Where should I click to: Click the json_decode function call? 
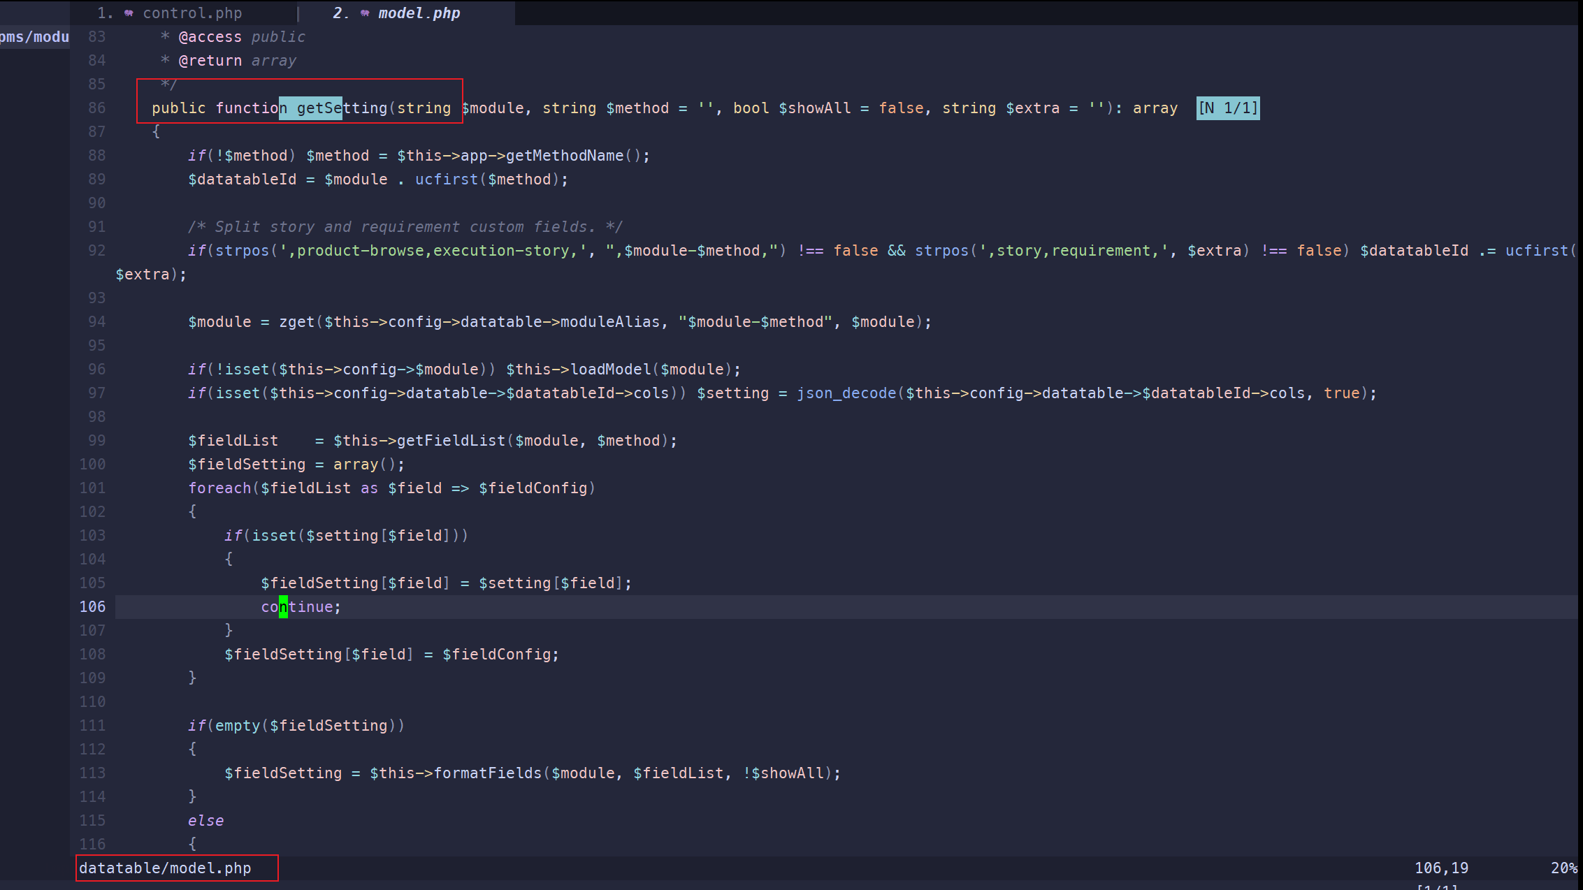tap(846, 393)
